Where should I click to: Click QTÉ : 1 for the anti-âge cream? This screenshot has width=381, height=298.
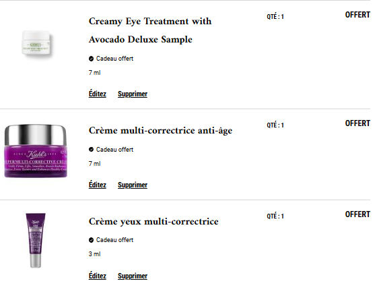(275, 125)
